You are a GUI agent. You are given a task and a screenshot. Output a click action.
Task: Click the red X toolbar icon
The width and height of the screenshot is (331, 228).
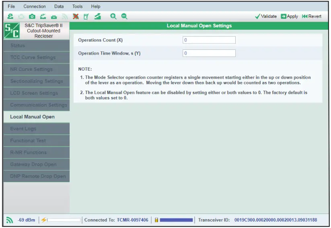click(76, 16)
